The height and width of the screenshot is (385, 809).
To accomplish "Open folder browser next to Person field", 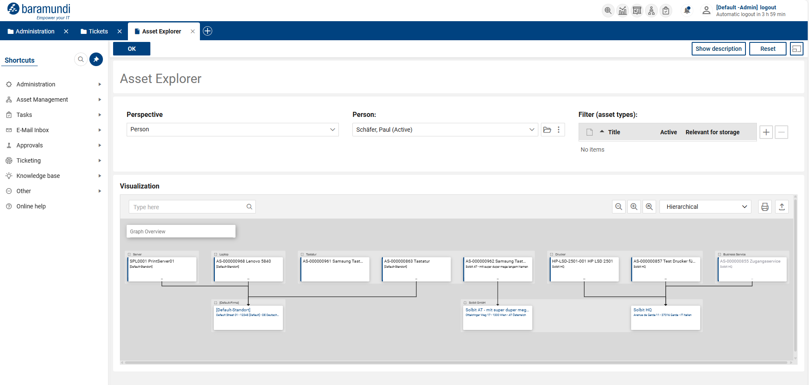I will (547, 130).
